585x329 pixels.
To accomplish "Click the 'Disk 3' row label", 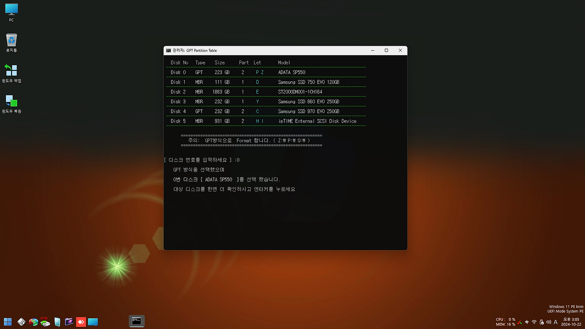I will pos(178,101).
